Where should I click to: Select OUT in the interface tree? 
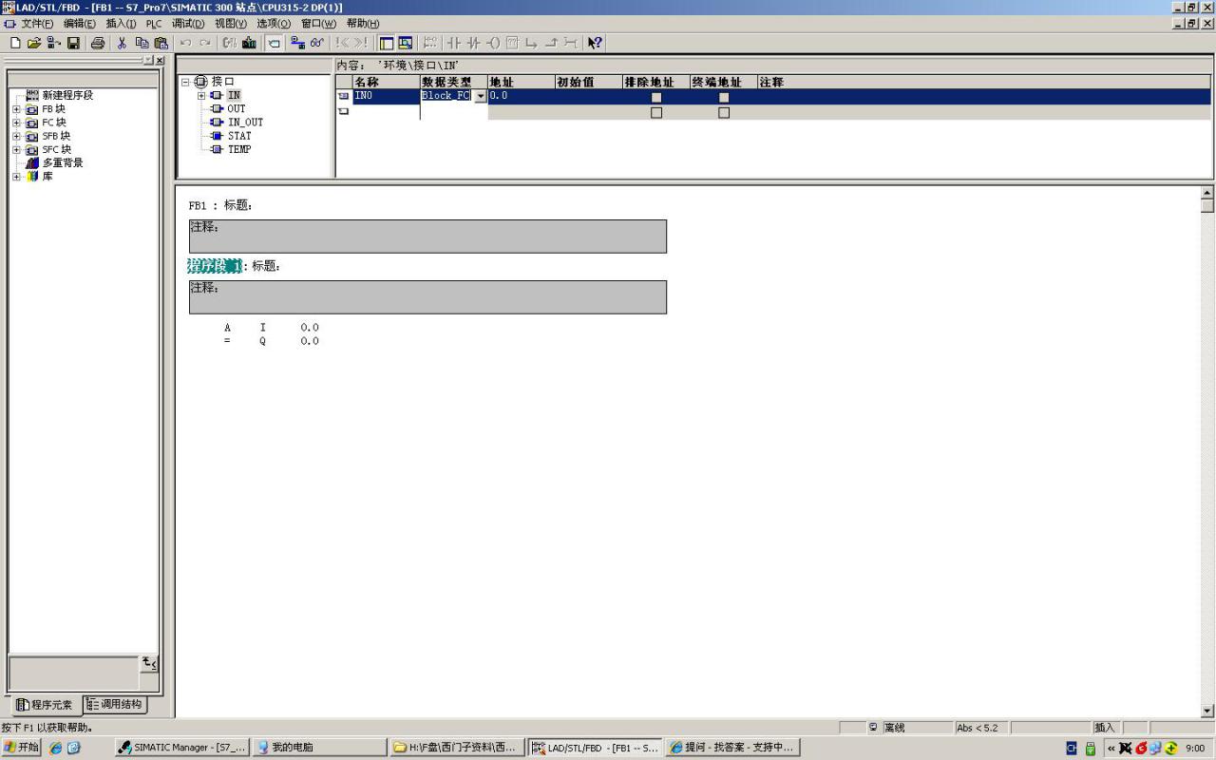pyautogui.click(x=236, y=108)
